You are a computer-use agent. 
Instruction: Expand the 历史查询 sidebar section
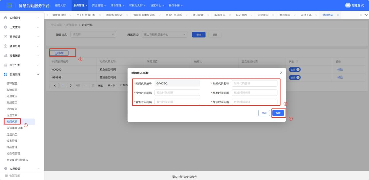[x=38, y=27]
